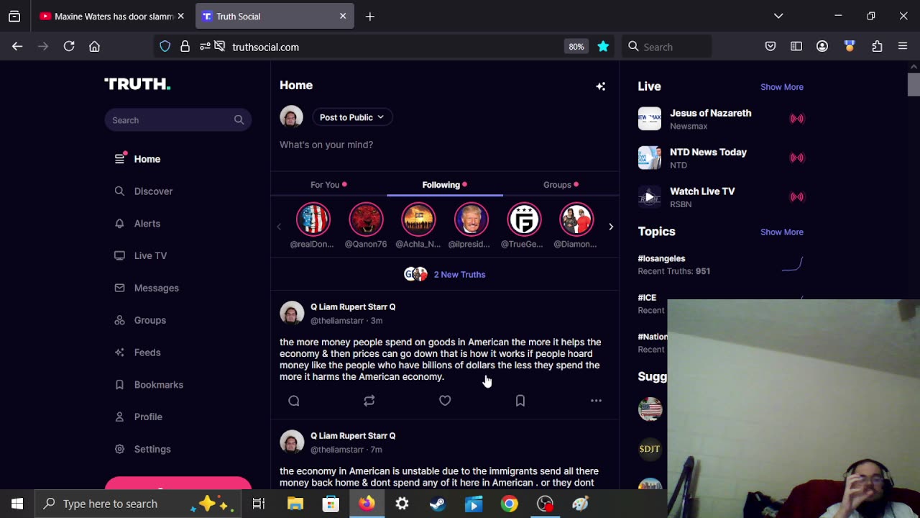Click the sparkle icon beside Home header
The image size is (920, 518).
tap(601, 86)
